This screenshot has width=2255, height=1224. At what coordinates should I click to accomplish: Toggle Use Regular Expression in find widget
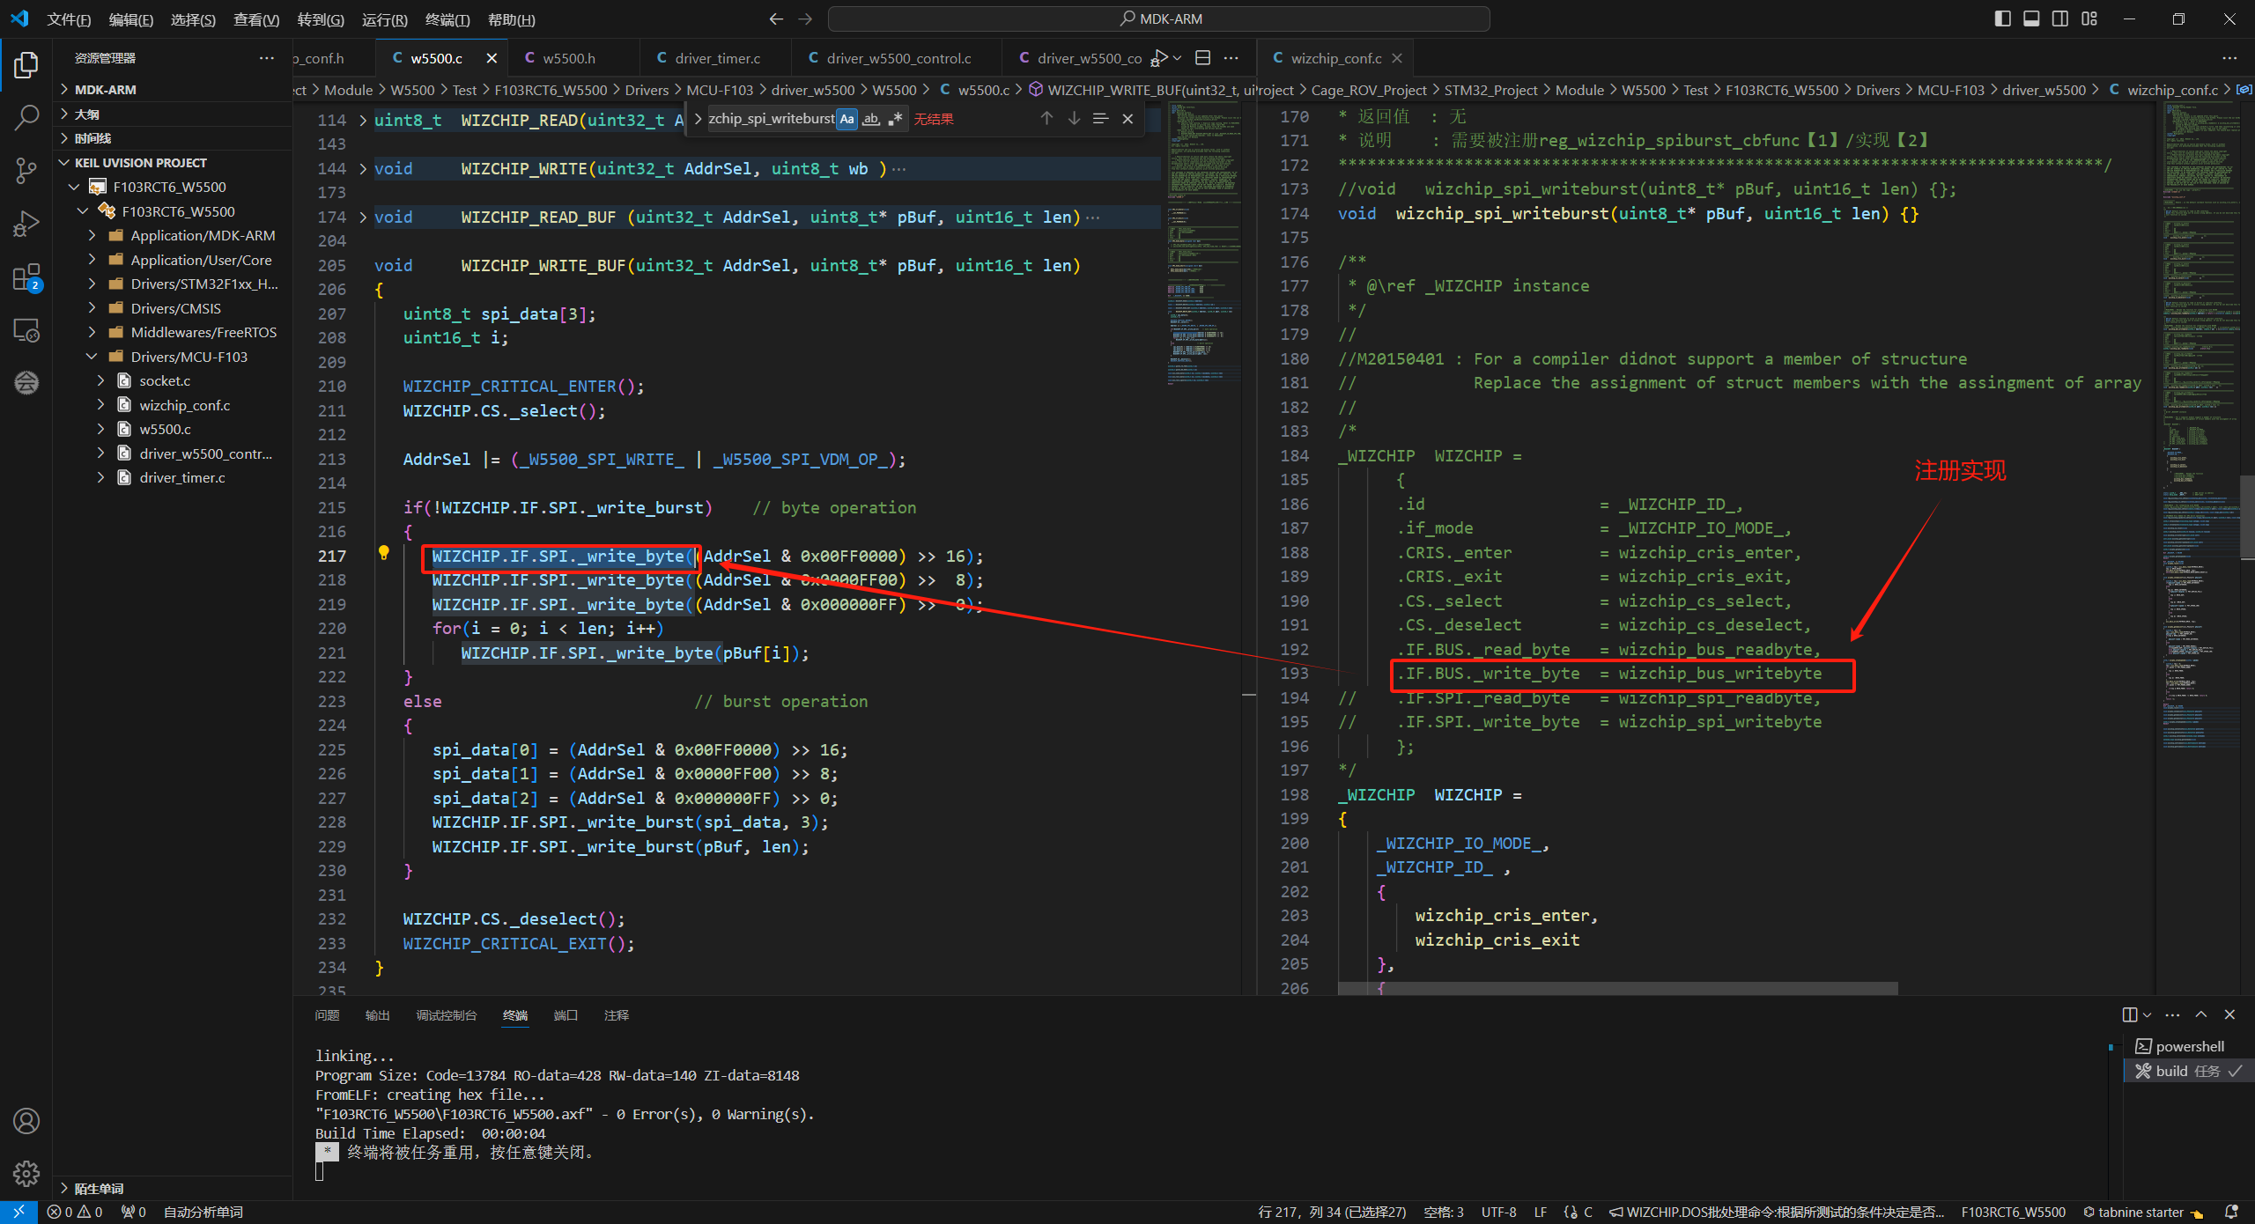coord(895,119)
